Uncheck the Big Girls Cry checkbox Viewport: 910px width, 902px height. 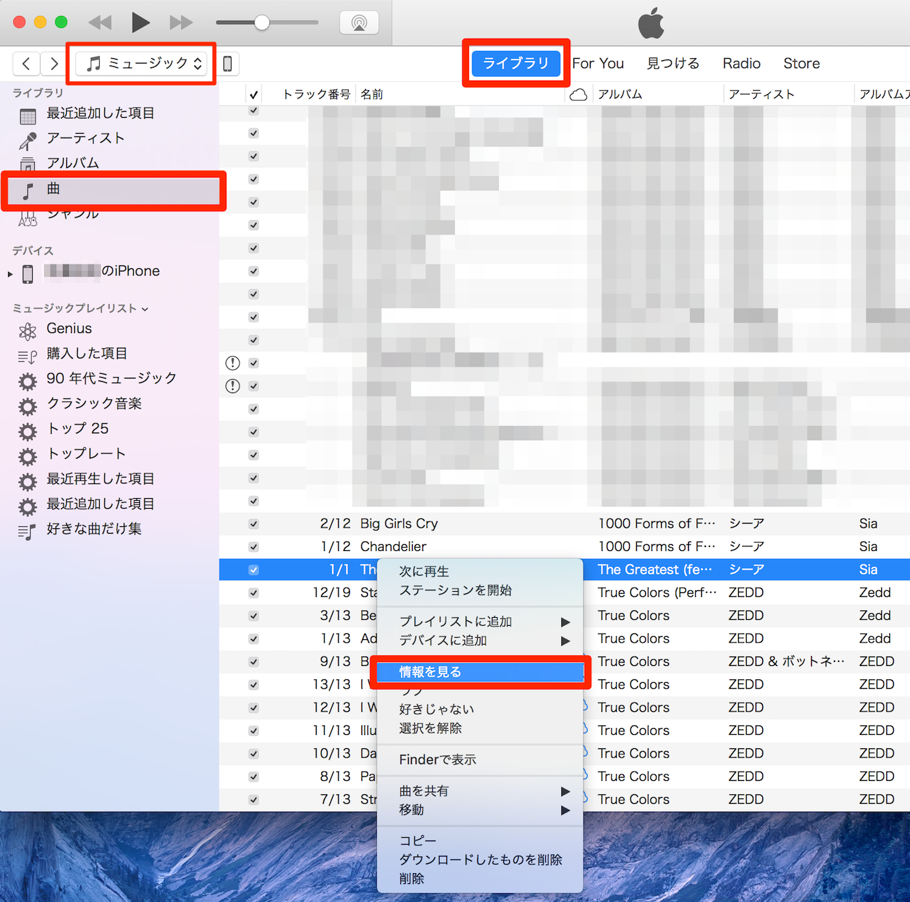[254, 524]
